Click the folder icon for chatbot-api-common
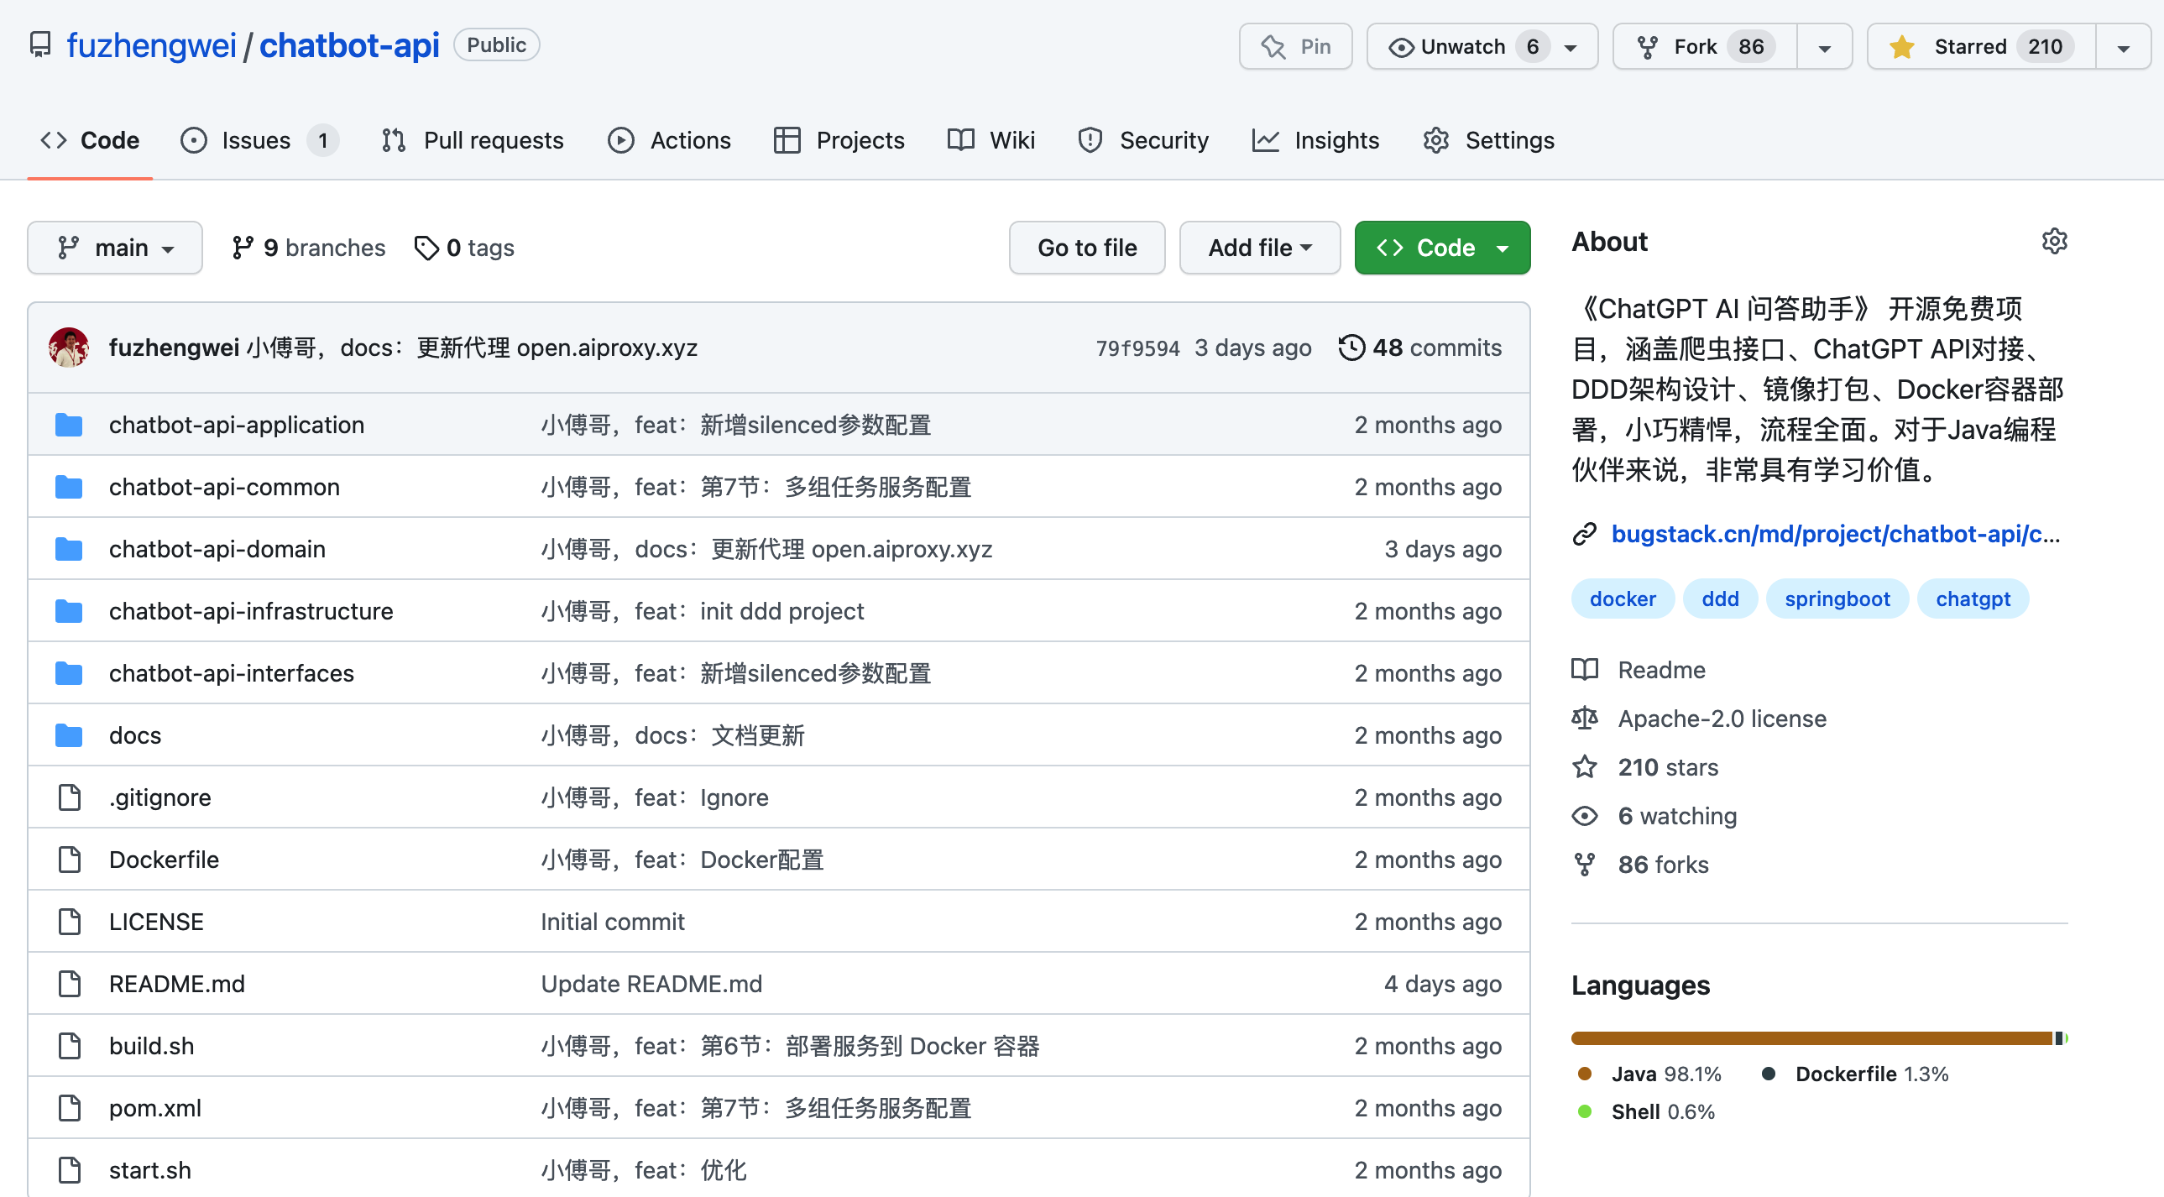 click(69, 487)
